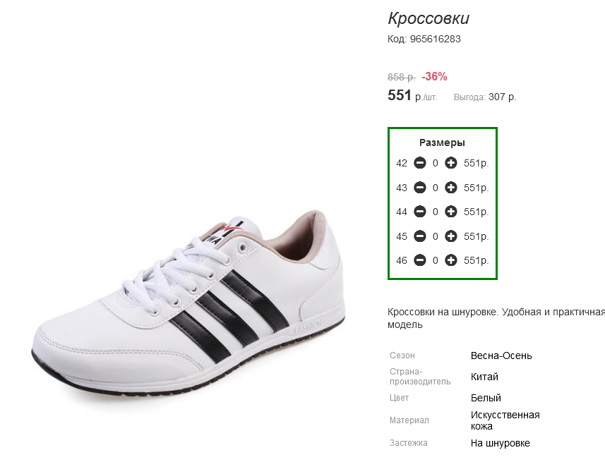Select the product code 965616283 text
The width and height of the screenshot is (605, 474).
point(435,39)
